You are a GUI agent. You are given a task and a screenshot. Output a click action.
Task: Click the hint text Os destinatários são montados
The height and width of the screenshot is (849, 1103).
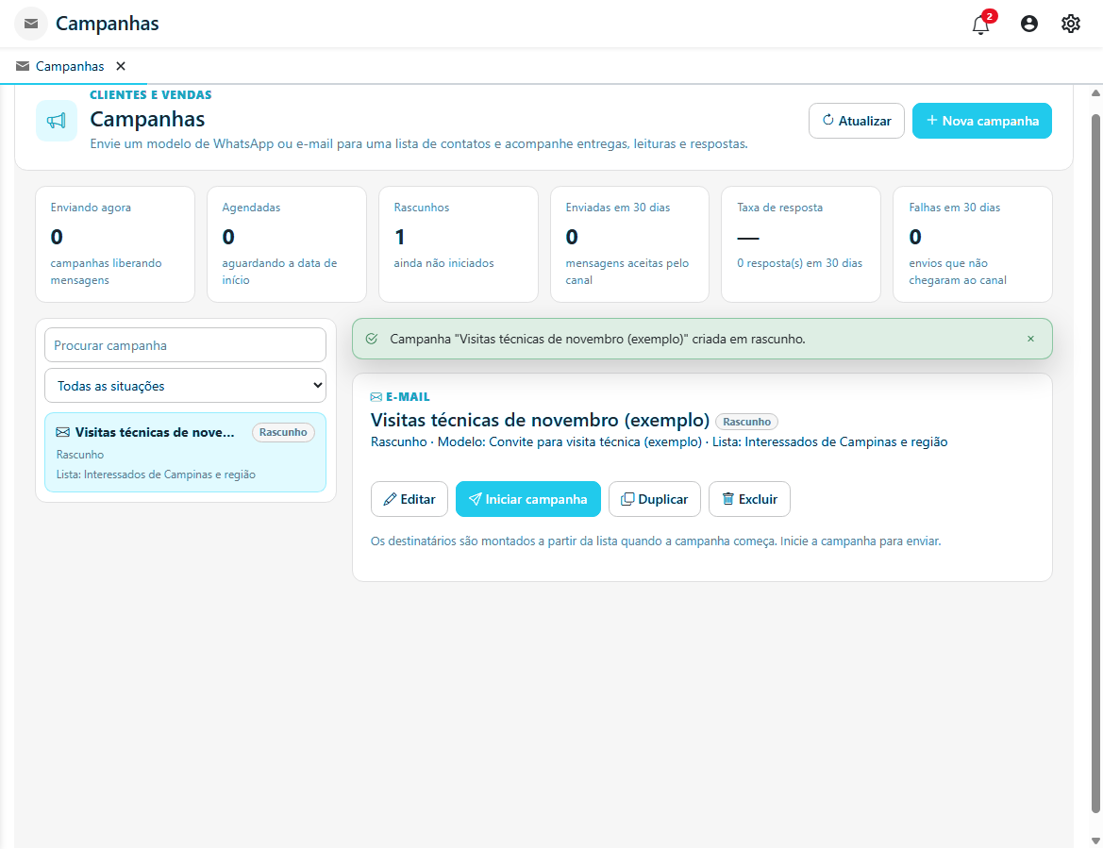pos(655,541)
